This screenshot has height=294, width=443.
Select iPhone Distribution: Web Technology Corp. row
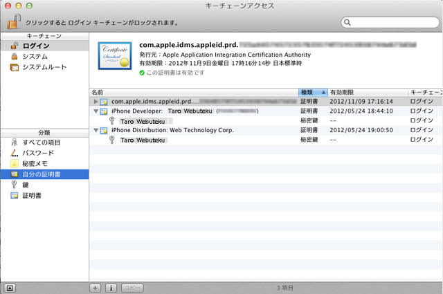coord(266,130)
